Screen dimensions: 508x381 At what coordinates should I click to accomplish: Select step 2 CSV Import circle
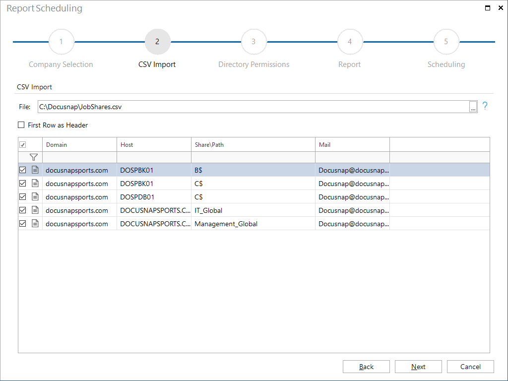pyautogui.click(x=157, y=42)
